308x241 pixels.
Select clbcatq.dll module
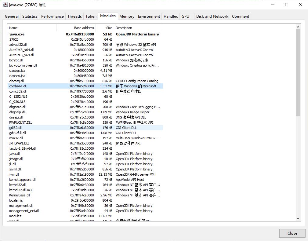click(85, 81)
